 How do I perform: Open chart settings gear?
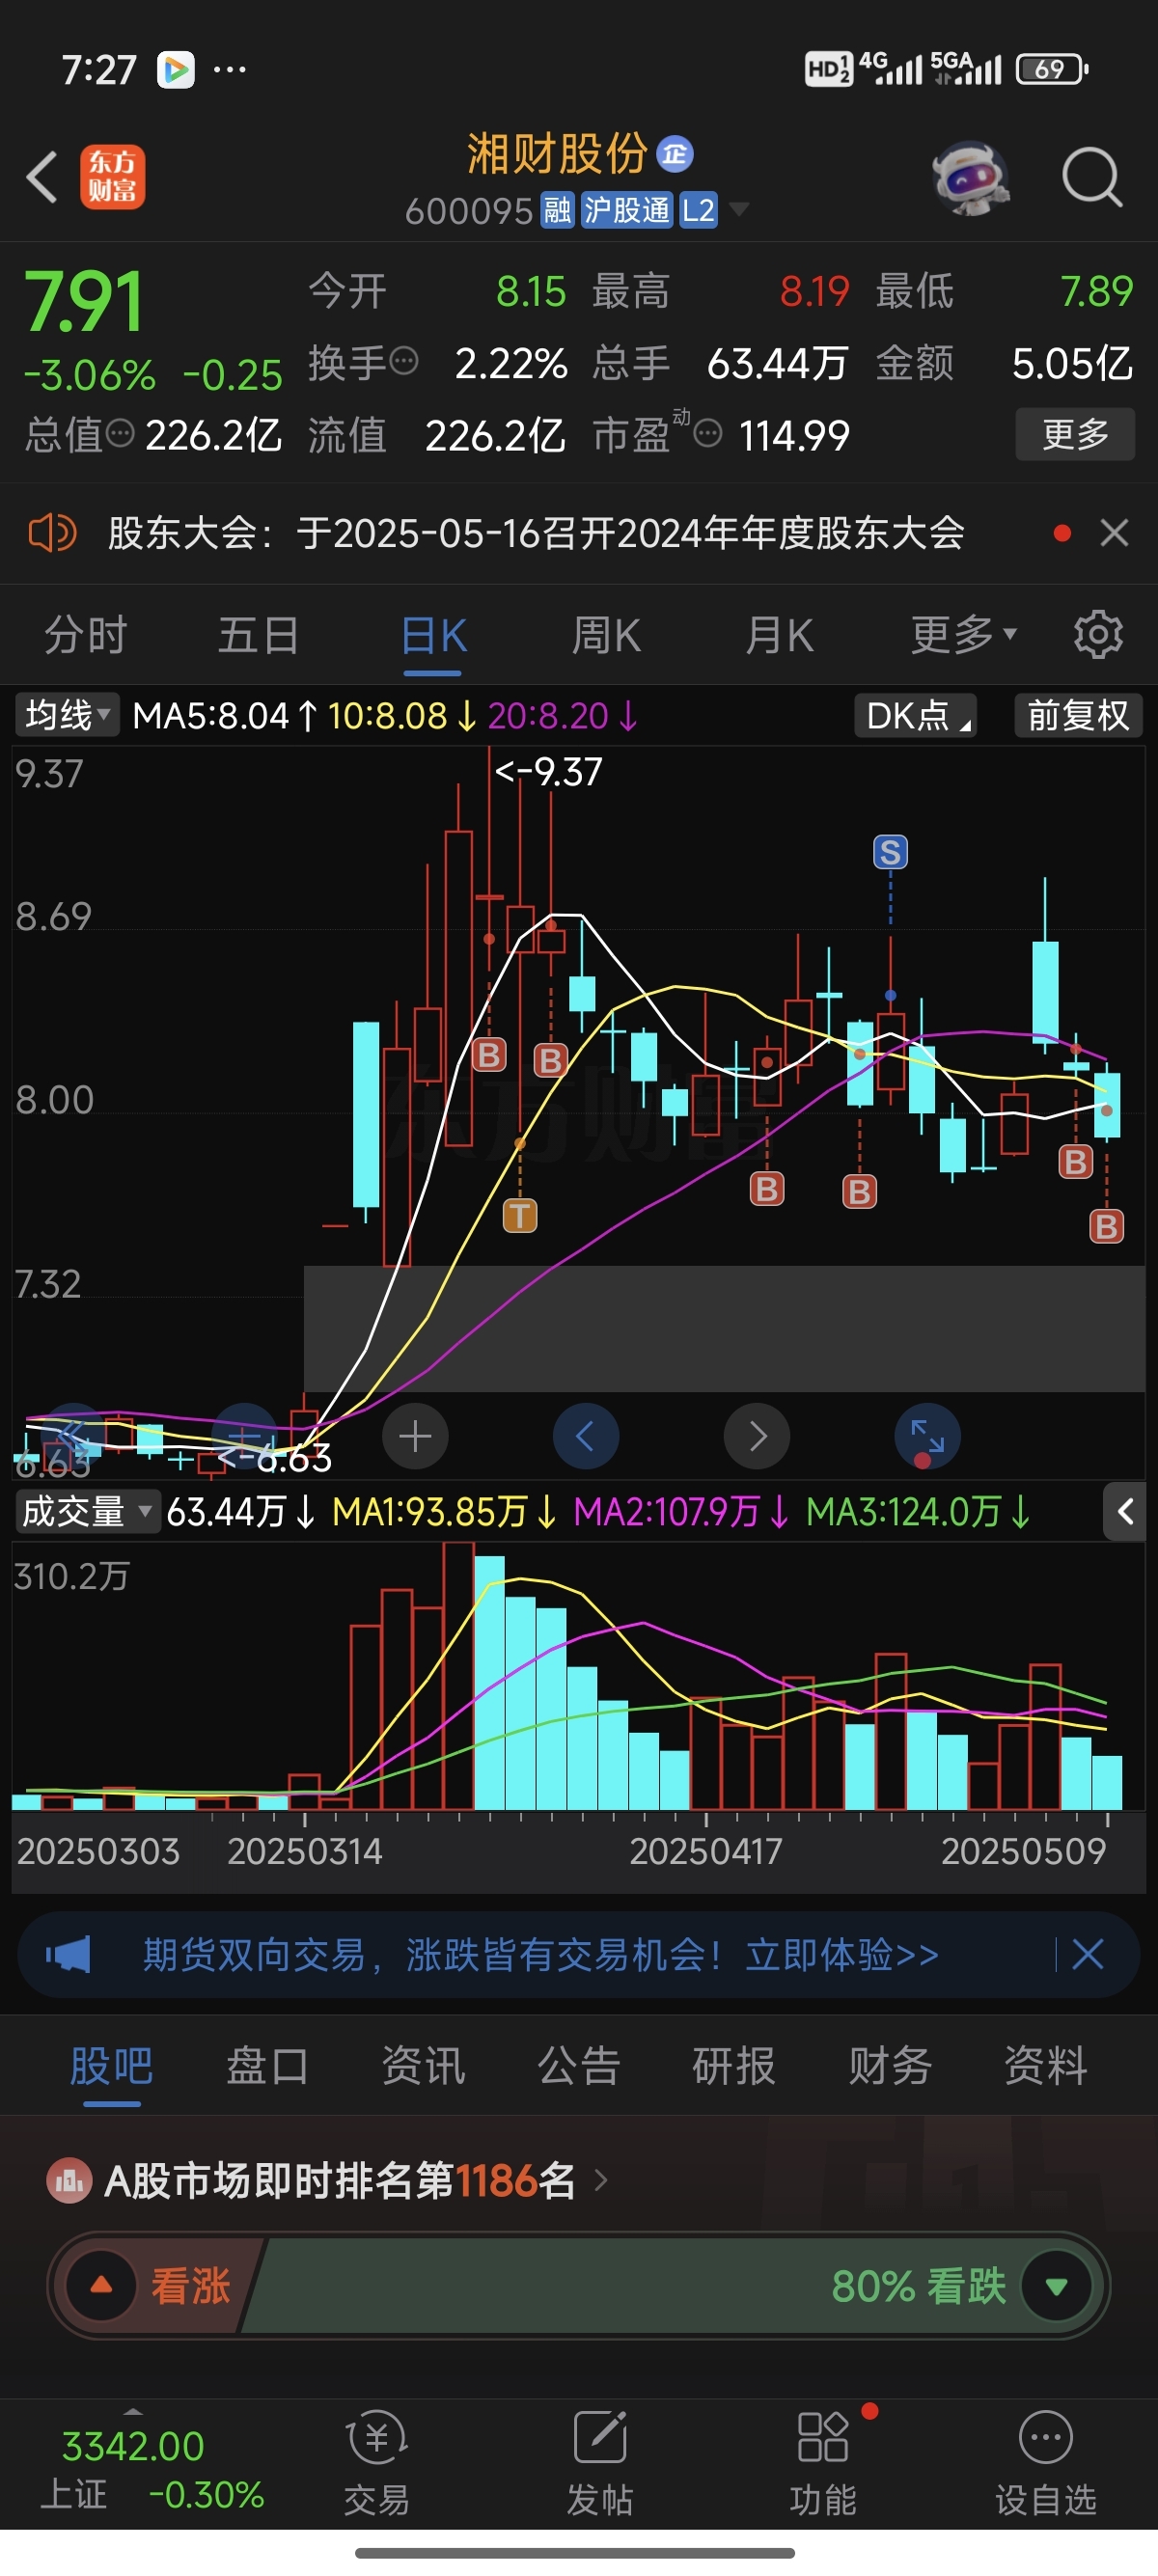point(1098,635)
